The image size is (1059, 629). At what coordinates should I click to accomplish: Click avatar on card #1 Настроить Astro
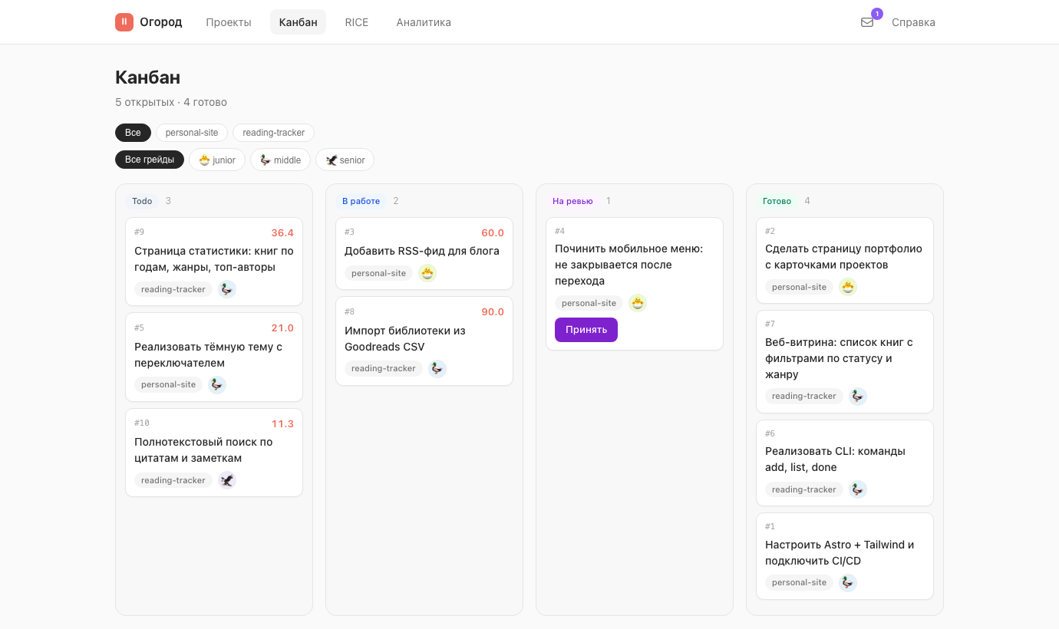click(x=848, y=582)
